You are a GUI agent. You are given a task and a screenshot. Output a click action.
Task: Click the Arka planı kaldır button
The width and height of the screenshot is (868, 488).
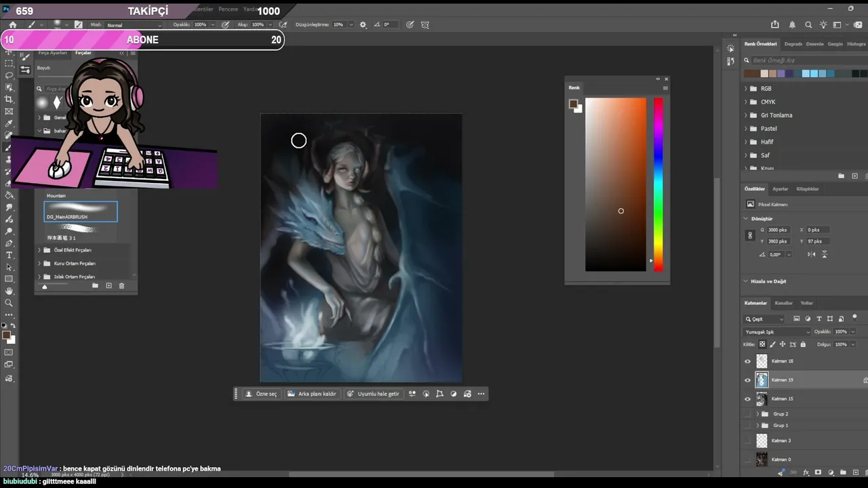tap(312, 394)
